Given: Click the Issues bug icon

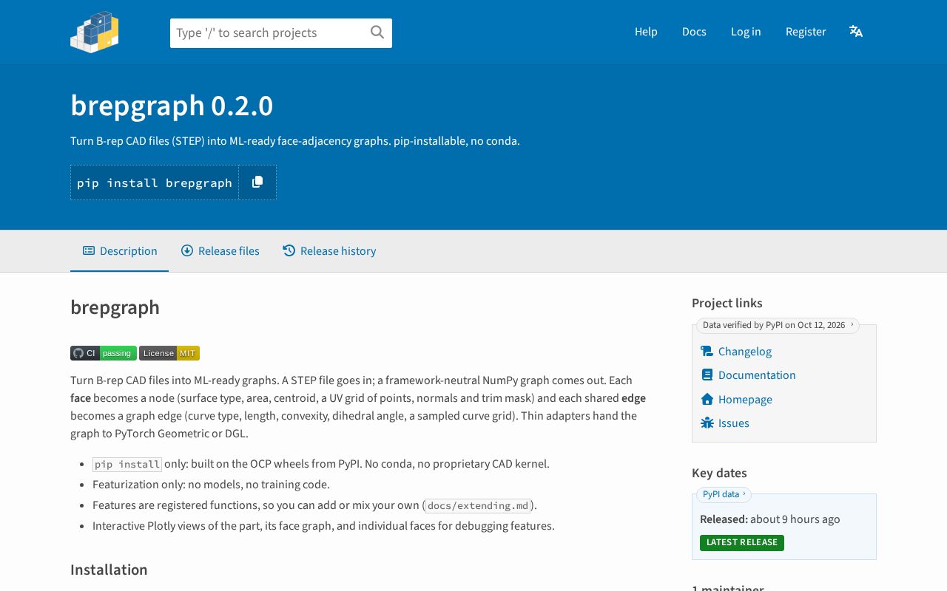Looking at the screenshot, I should (707, 423).
